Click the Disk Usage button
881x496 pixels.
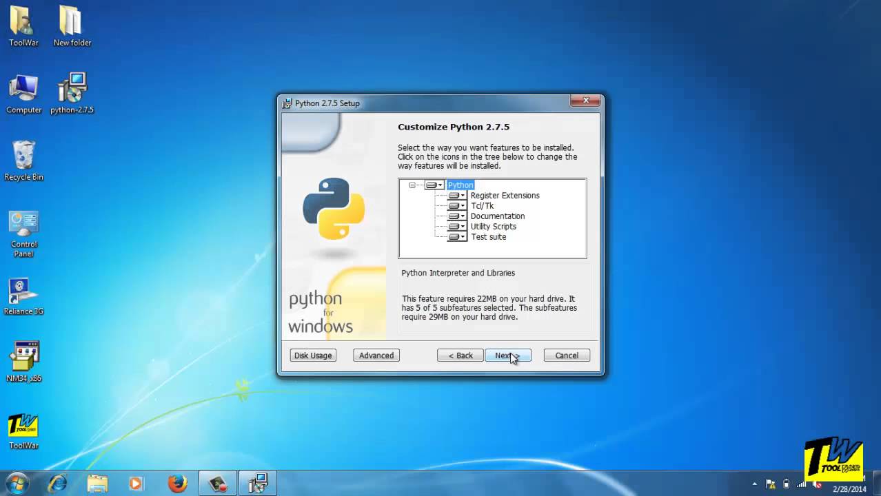coord(313,355)
